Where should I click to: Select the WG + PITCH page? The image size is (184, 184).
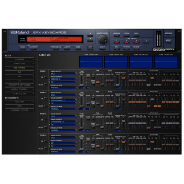(x=20, y=68)
